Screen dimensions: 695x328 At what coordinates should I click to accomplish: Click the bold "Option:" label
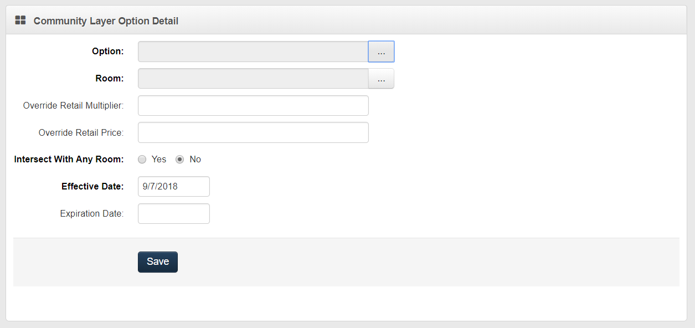[107, 52]
